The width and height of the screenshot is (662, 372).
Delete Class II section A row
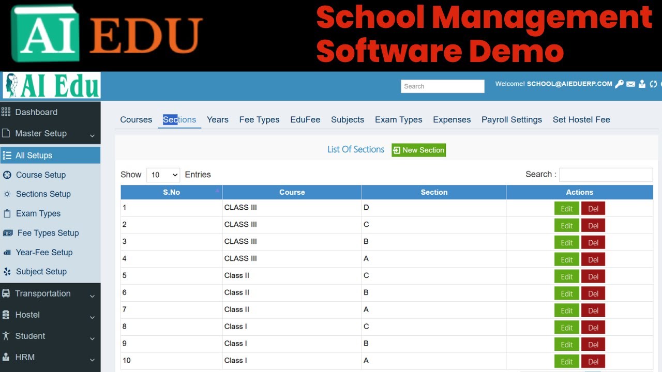point(593,311)
